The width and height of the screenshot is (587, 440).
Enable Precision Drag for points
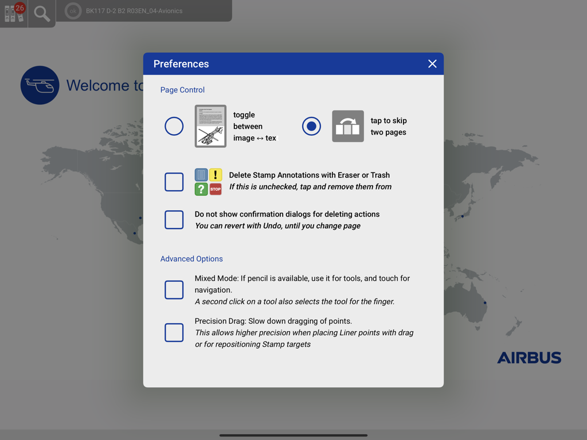click(x=174, y=332)
